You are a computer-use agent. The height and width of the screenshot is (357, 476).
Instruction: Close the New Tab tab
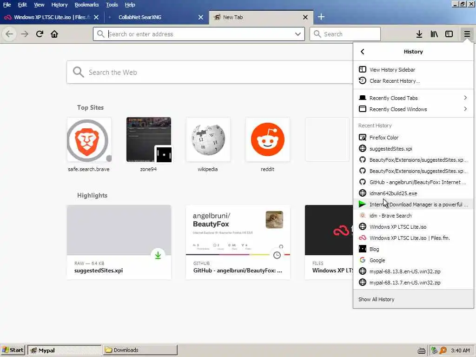(305, 17)
